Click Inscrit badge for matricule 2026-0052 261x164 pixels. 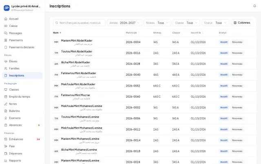pyautogui.click(x=224, y=86)
